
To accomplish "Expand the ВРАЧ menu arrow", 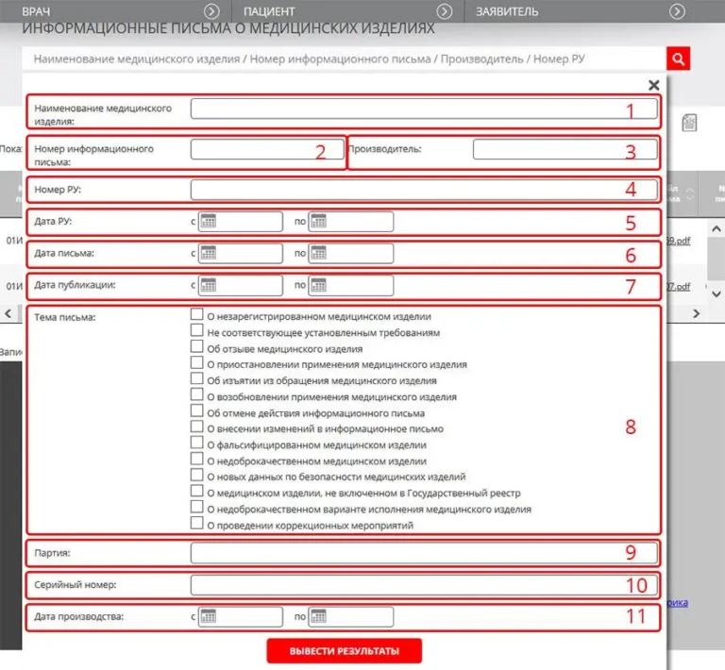I will click(x=211, y=11).
